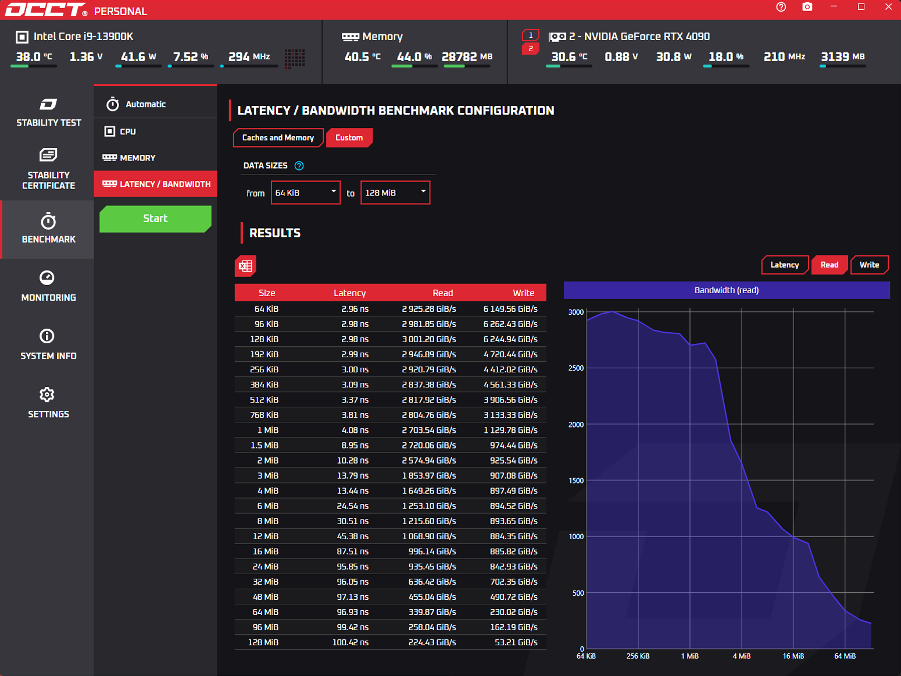Switch to Caches and Memory preset

coord(278,138)
